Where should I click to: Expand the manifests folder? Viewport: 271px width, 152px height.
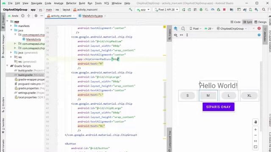click(11, 26)
